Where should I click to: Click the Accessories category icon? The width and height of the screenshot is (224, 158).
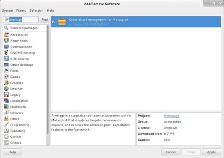tap(6, 35)
